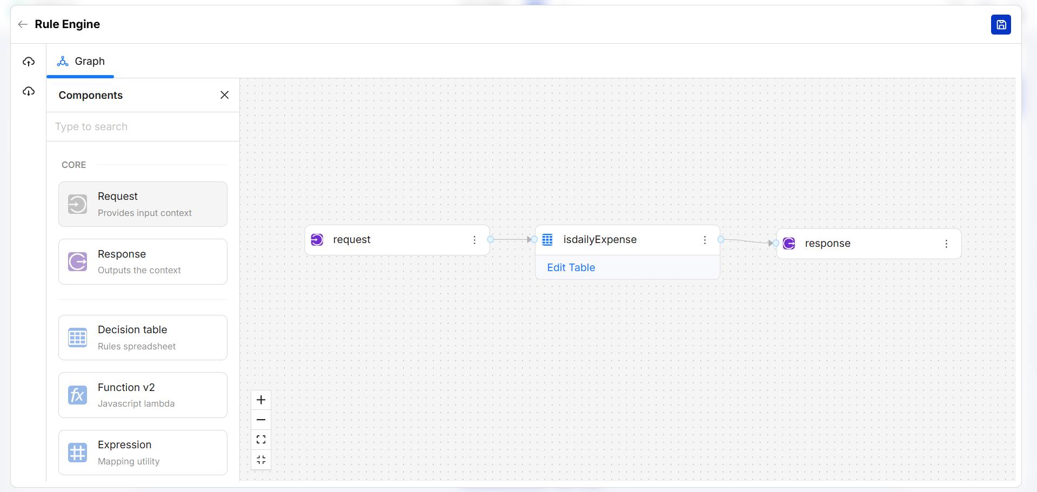
Task: Switch to the Graph tab
Action: click(81, 62)
